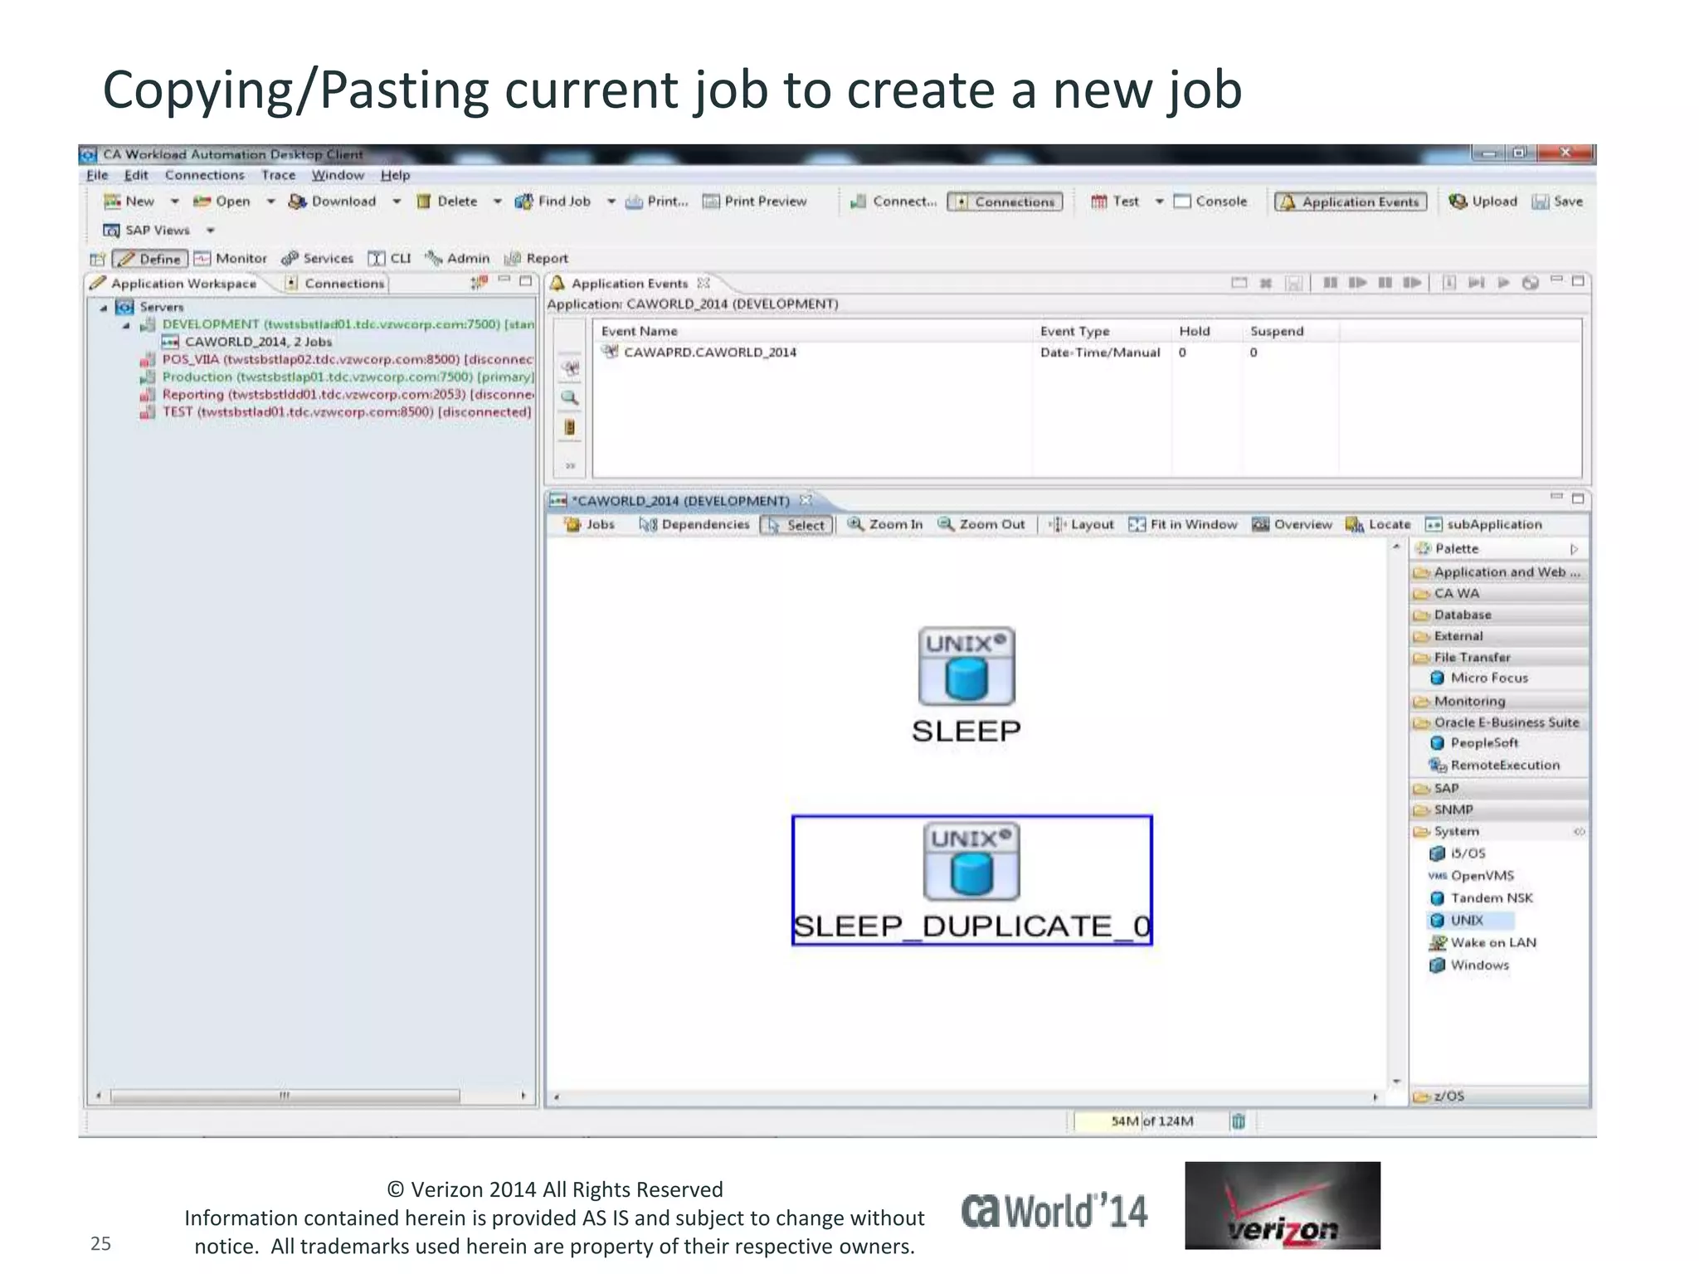Select the Connections tab in left panel

[x=334, y=284]
